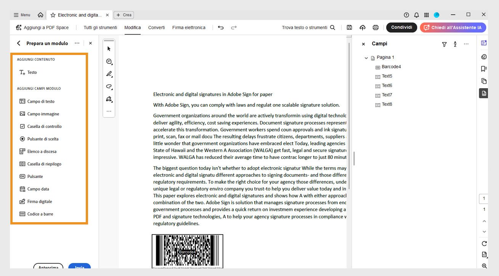Click the cloud upload icon

(x=363, y=27)
